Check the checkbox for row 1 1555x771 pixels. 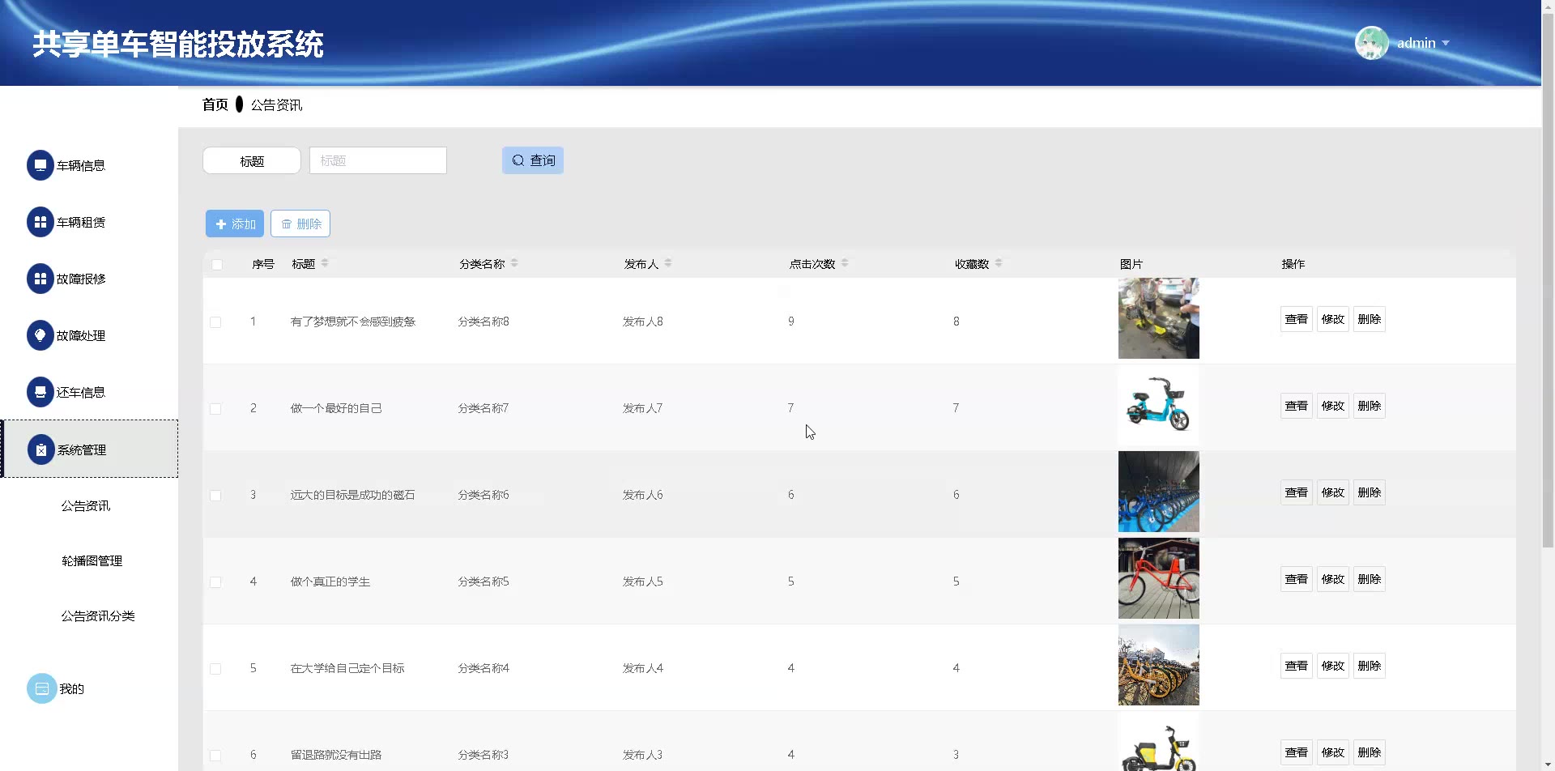[x=215, y=322]
